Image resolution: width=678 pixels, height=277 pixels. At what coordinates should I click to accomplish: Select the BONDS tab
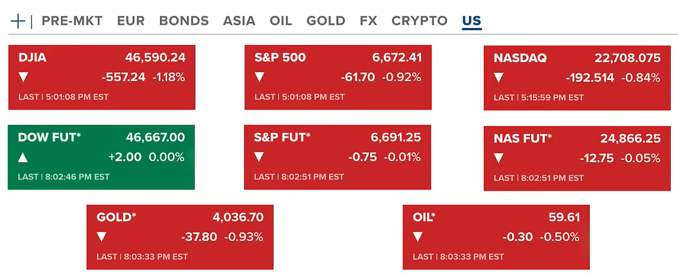coord(184,21)
